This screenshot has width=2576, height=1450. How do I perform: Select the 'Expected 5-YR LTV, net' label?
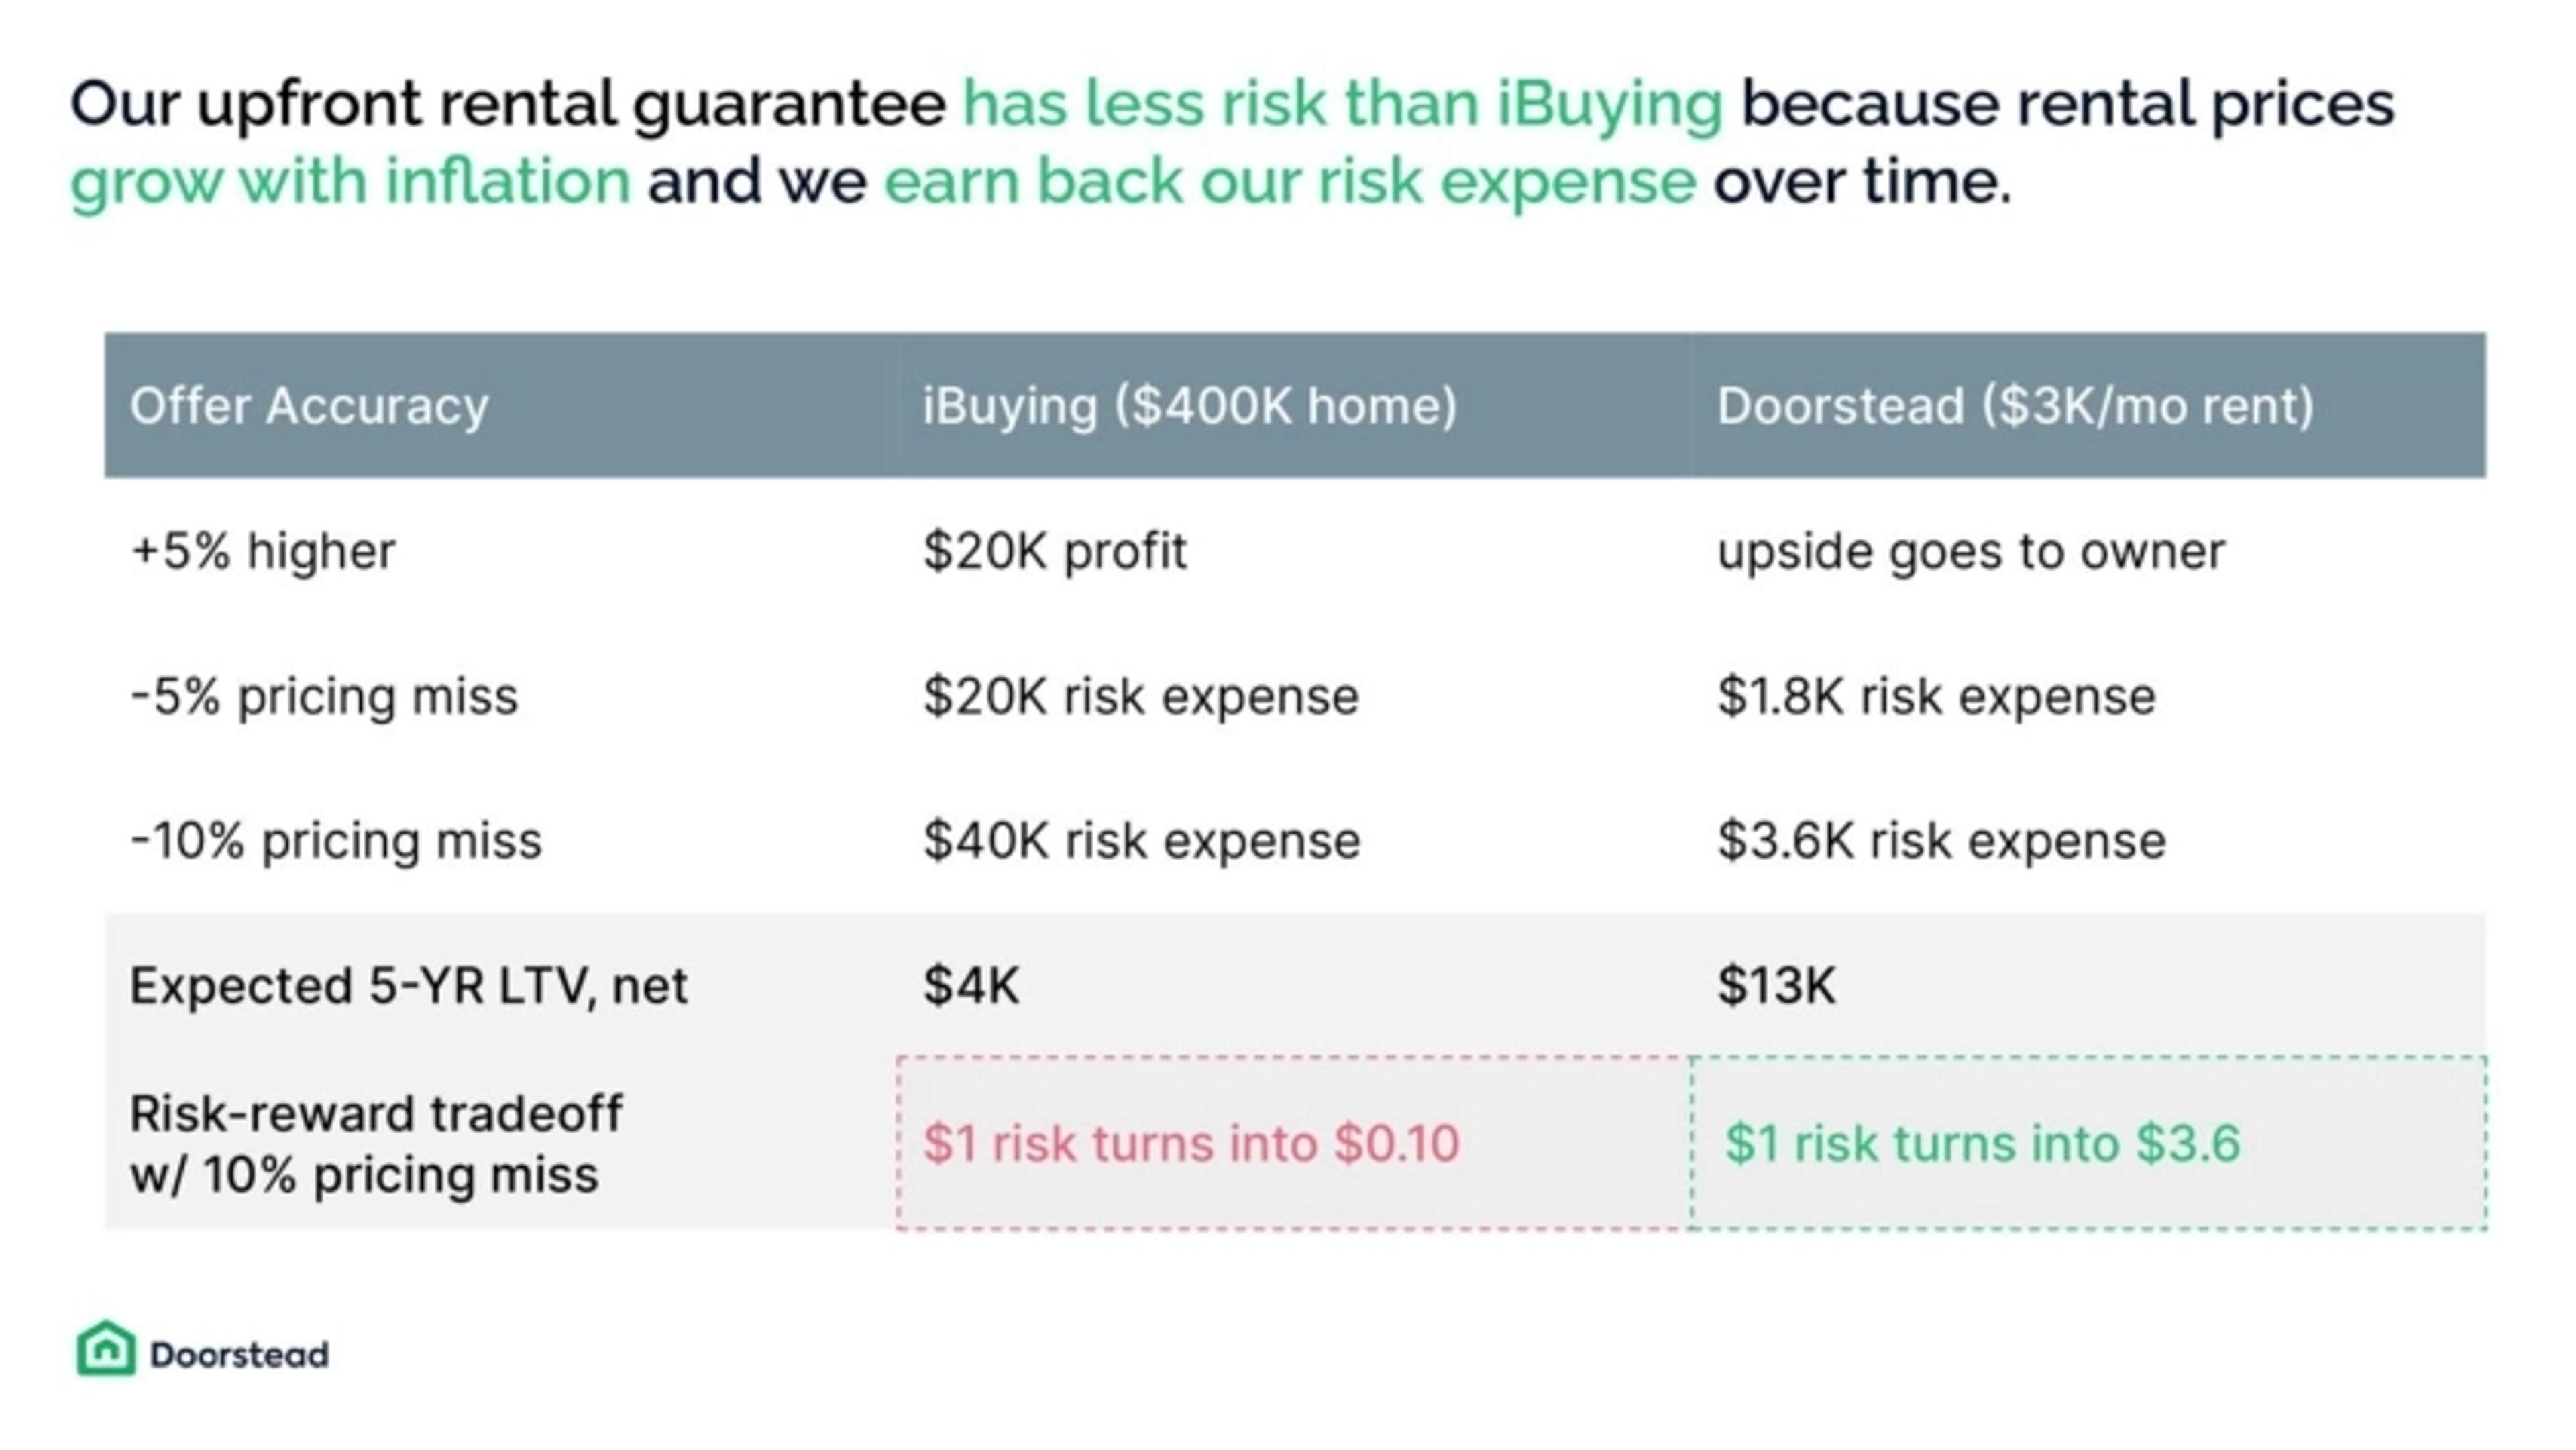tap(409, 986)
